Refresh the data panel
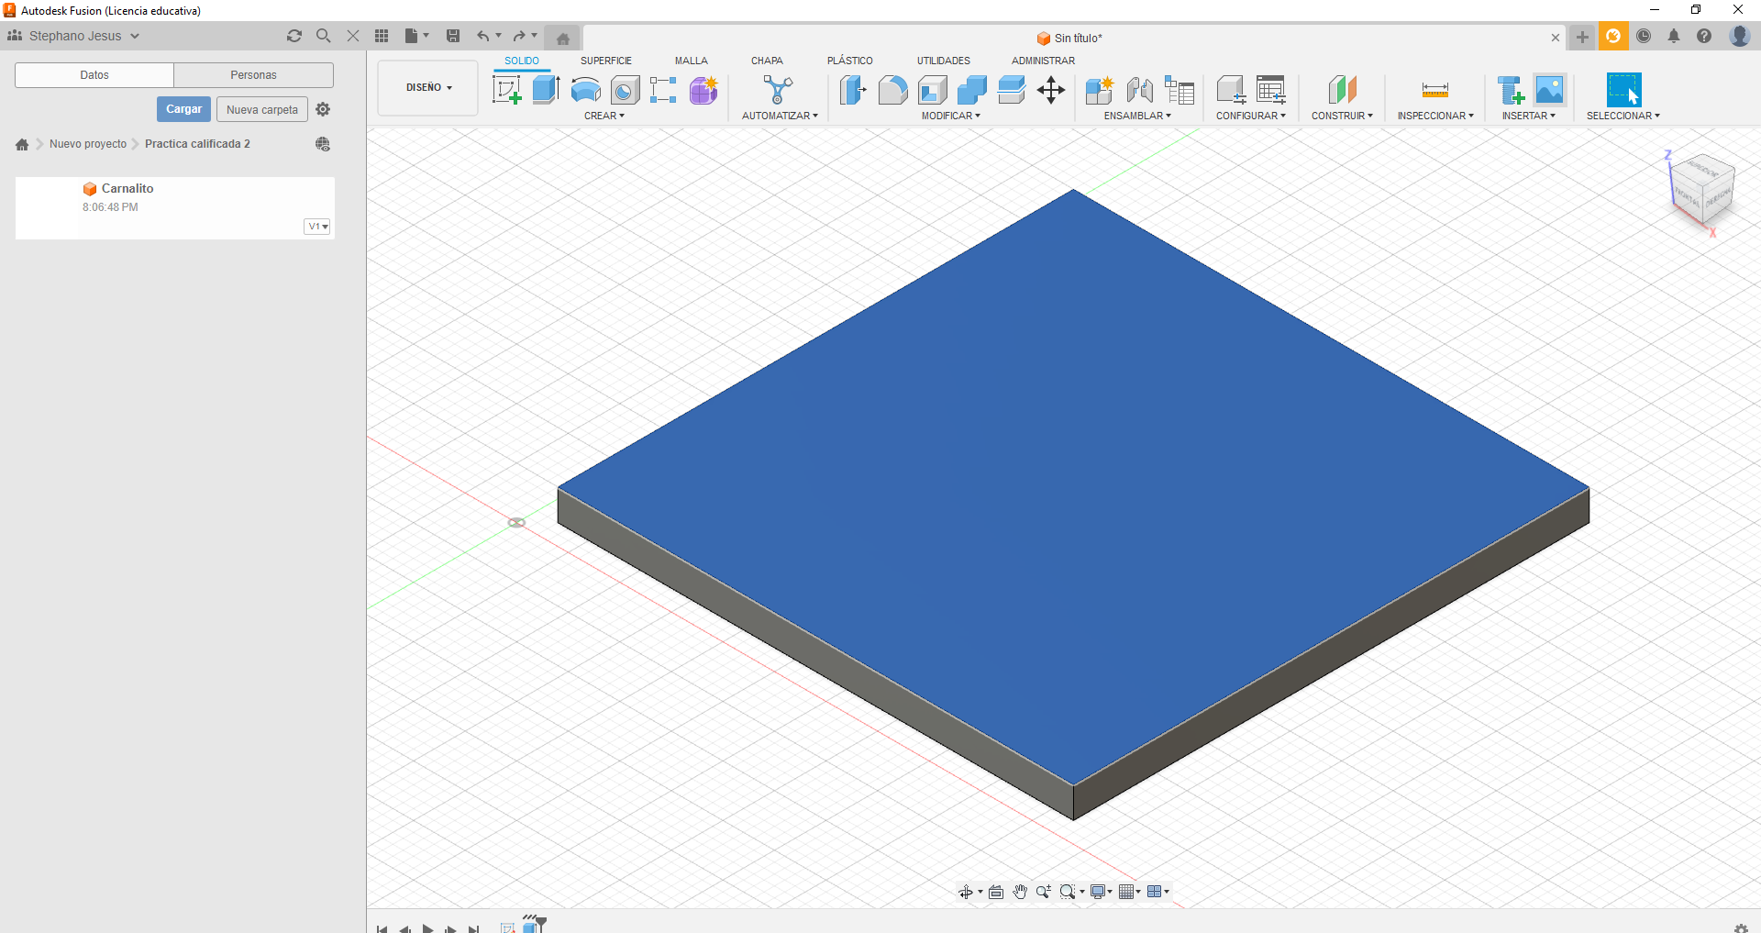 294,36
